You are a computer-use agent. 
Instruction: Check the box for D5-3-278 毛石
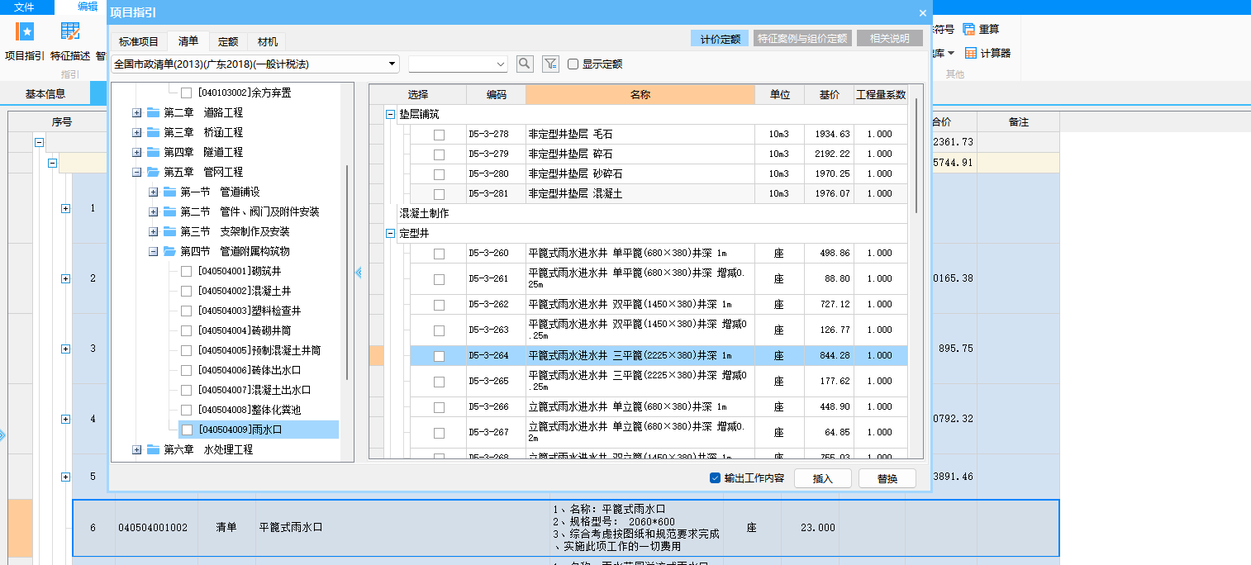(439, 135)
